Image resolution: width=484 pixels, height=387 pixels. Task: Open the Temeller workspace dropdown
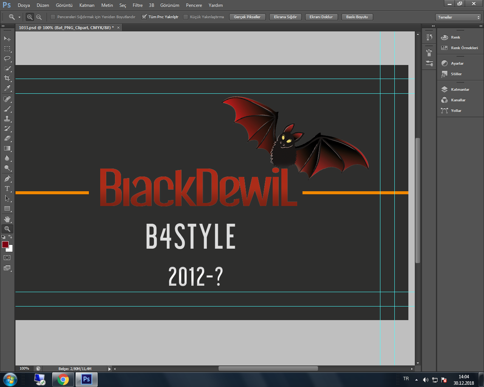458,17
